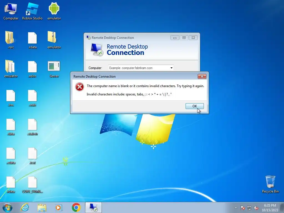Screen dimensions: 284x213
Task: Select the .idata file icon
Action: coord(11,184)
